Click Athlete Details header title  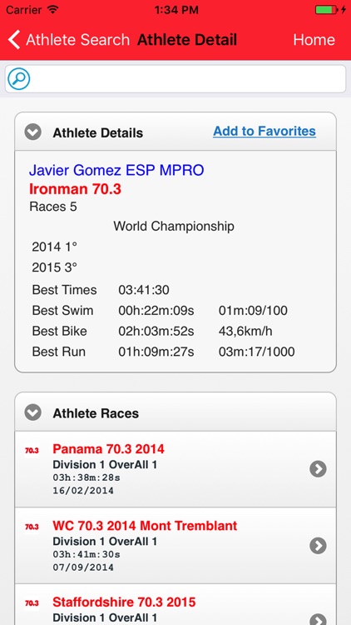click(98, 132)
